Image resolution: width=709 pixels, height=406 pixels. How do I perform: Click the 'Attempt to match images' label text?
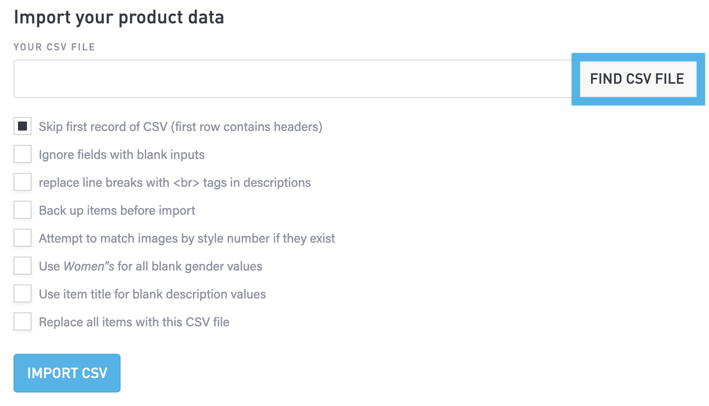point(187,239)
